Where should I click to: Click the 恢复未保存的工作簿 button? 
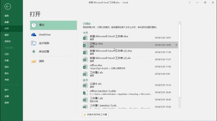pyautogui.click(x=95, y=115)
